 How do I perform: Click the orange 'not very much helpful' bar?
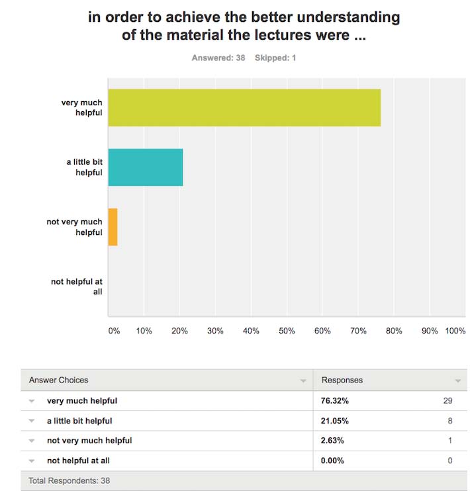(x=113, y=227)
